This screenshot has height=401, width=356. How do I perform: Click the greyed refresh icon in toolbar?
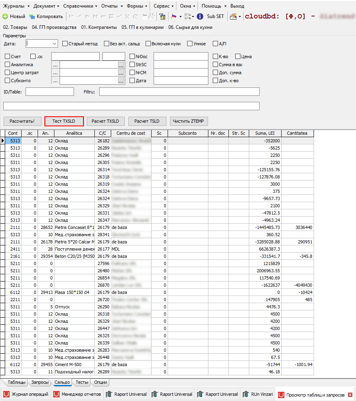coord(135,16)
